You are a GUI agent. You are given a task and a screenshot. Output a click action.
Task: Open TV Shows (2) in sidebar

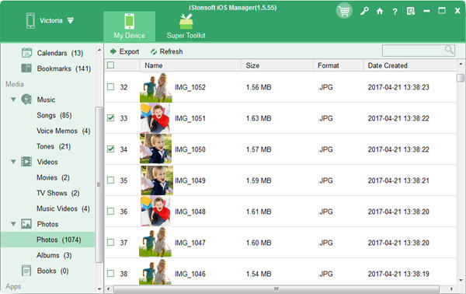click(58, 193)
